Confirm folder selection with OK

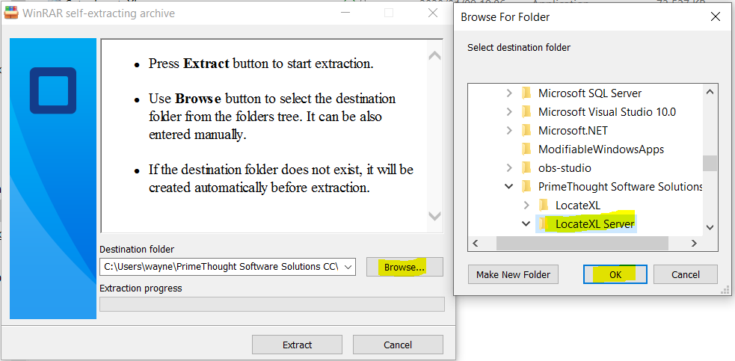(615, 274)
